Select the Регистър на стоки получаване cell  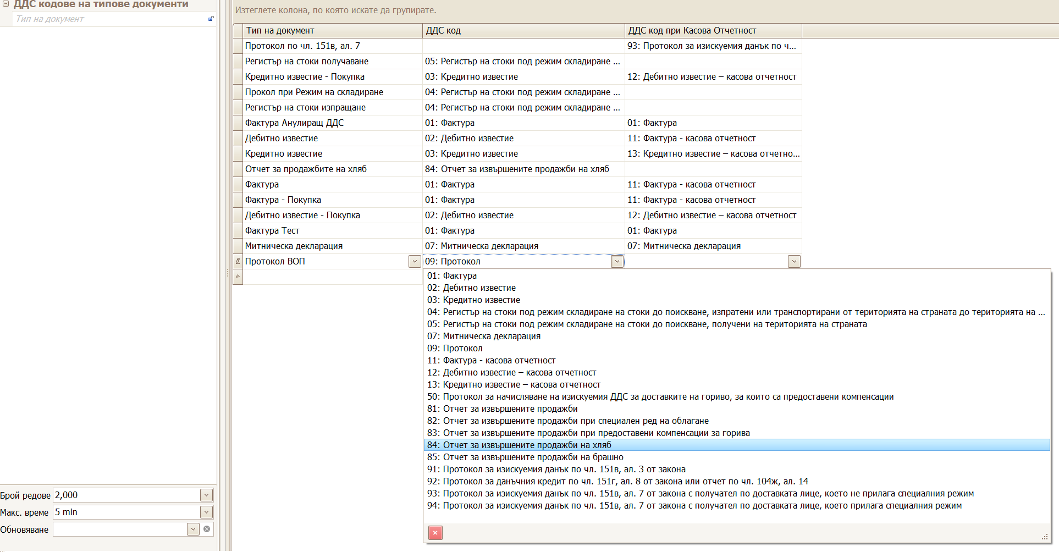pos(333,62)
